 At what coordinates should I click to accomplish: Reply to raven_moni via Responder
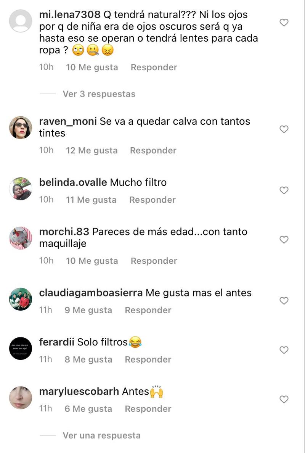[x=153, y=150]
